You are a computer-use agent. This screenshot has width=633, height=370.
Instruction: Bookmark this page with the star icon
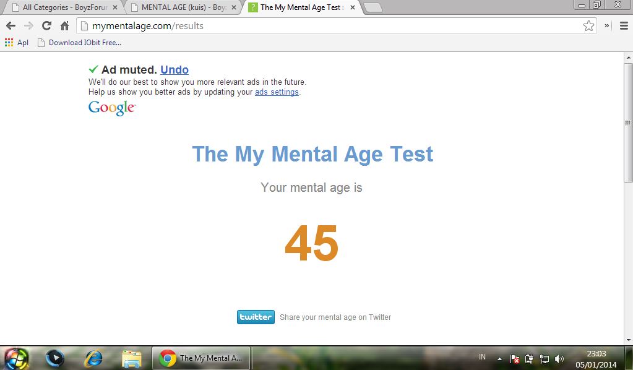point(588,26)
